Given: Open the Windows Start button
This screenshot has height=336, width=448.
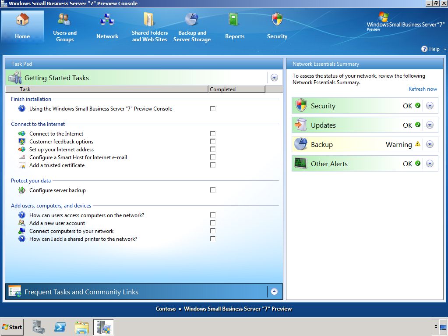Looking at the screenshot, I should [x=12, y=327].
